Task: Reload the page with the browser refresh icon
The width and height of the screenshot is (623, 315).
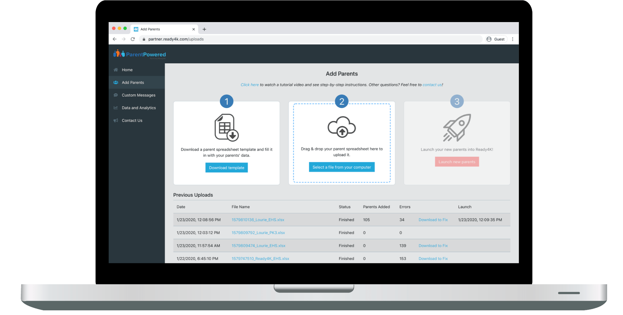Action: (133, 39)
